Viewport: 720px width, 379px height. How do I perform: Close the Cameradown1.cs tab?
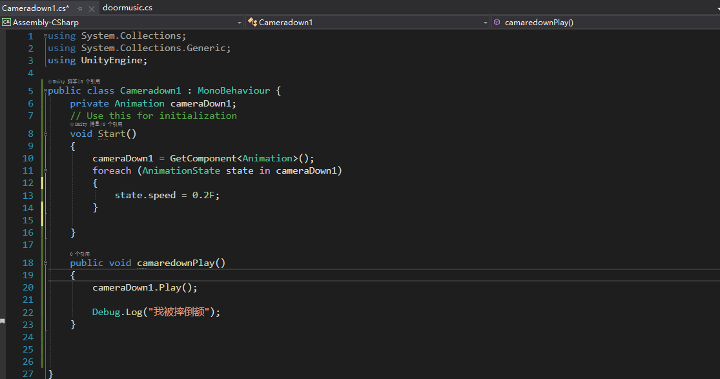92,9
